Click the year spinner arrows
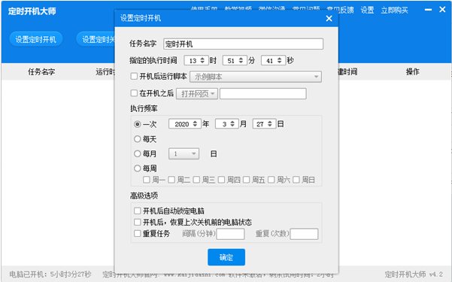The image size is (452, 282). tap(195, 124)
